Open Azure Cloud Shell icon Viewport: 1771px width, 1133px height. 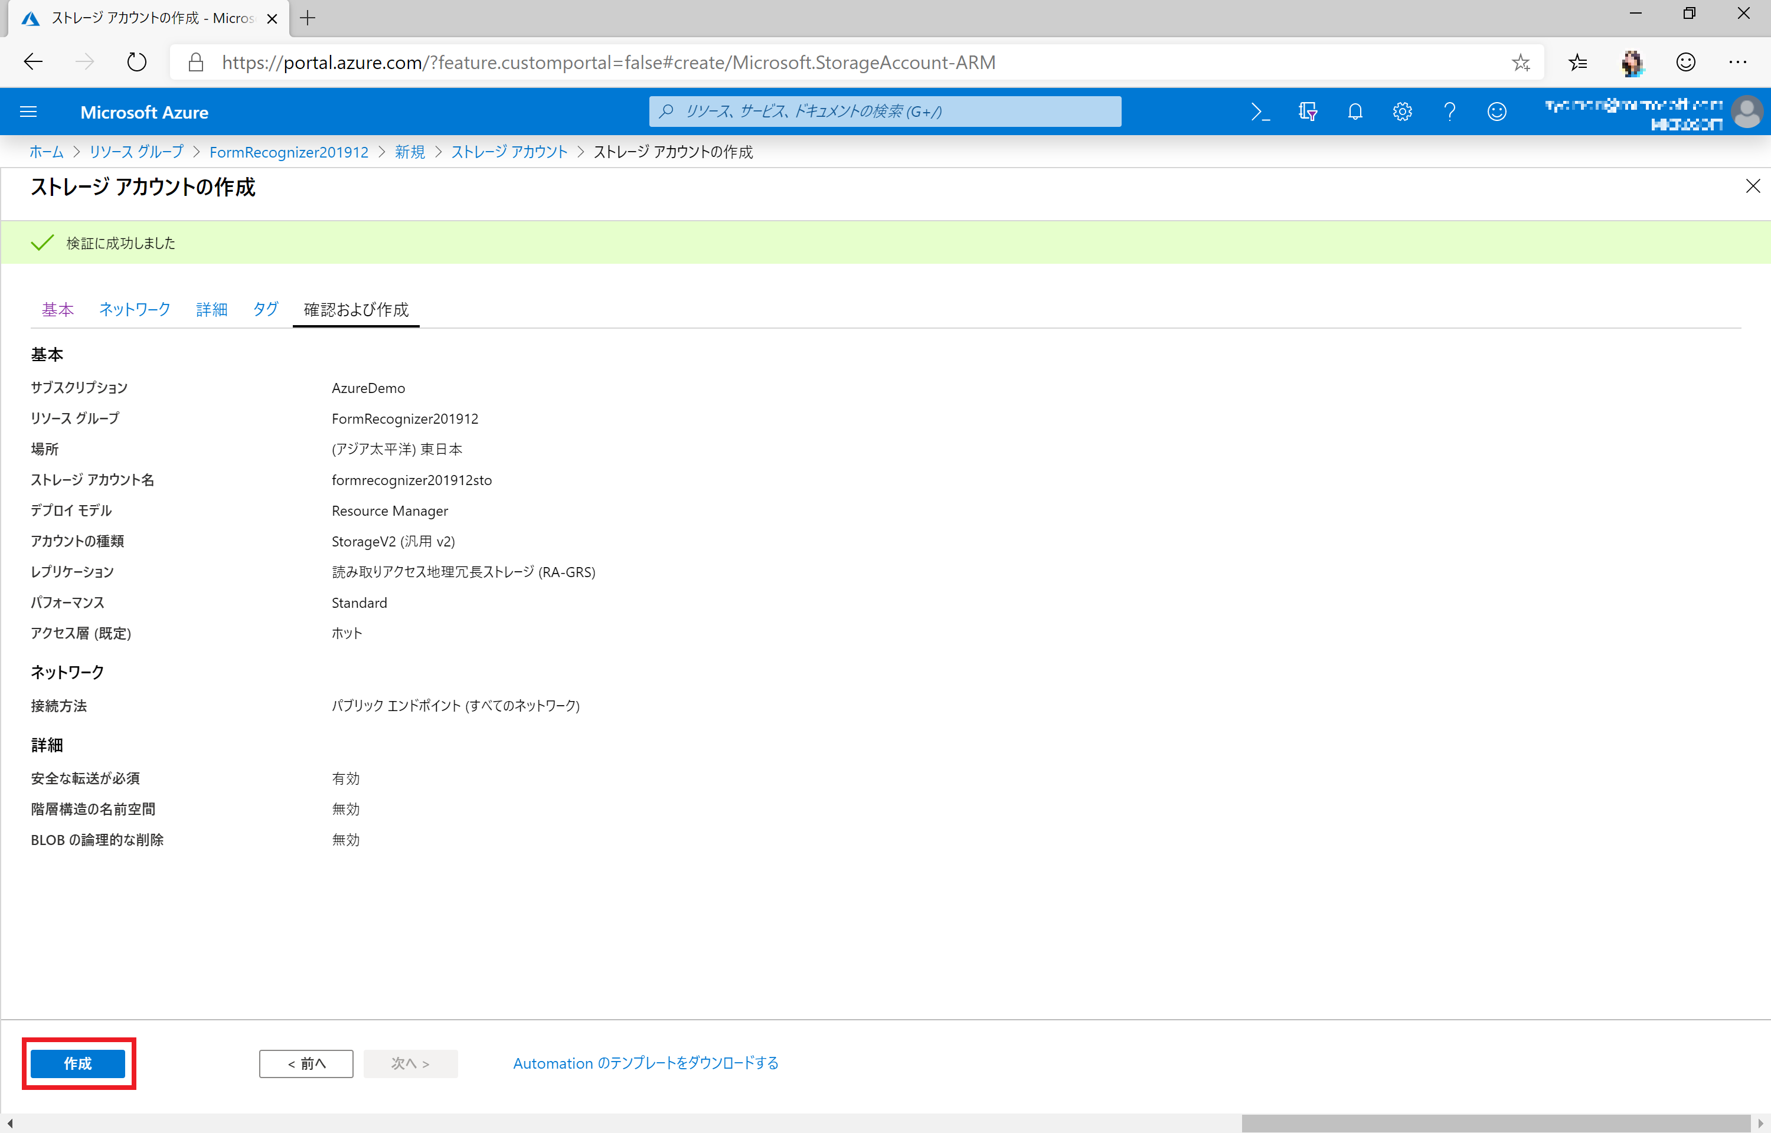tap(1260, 112)
